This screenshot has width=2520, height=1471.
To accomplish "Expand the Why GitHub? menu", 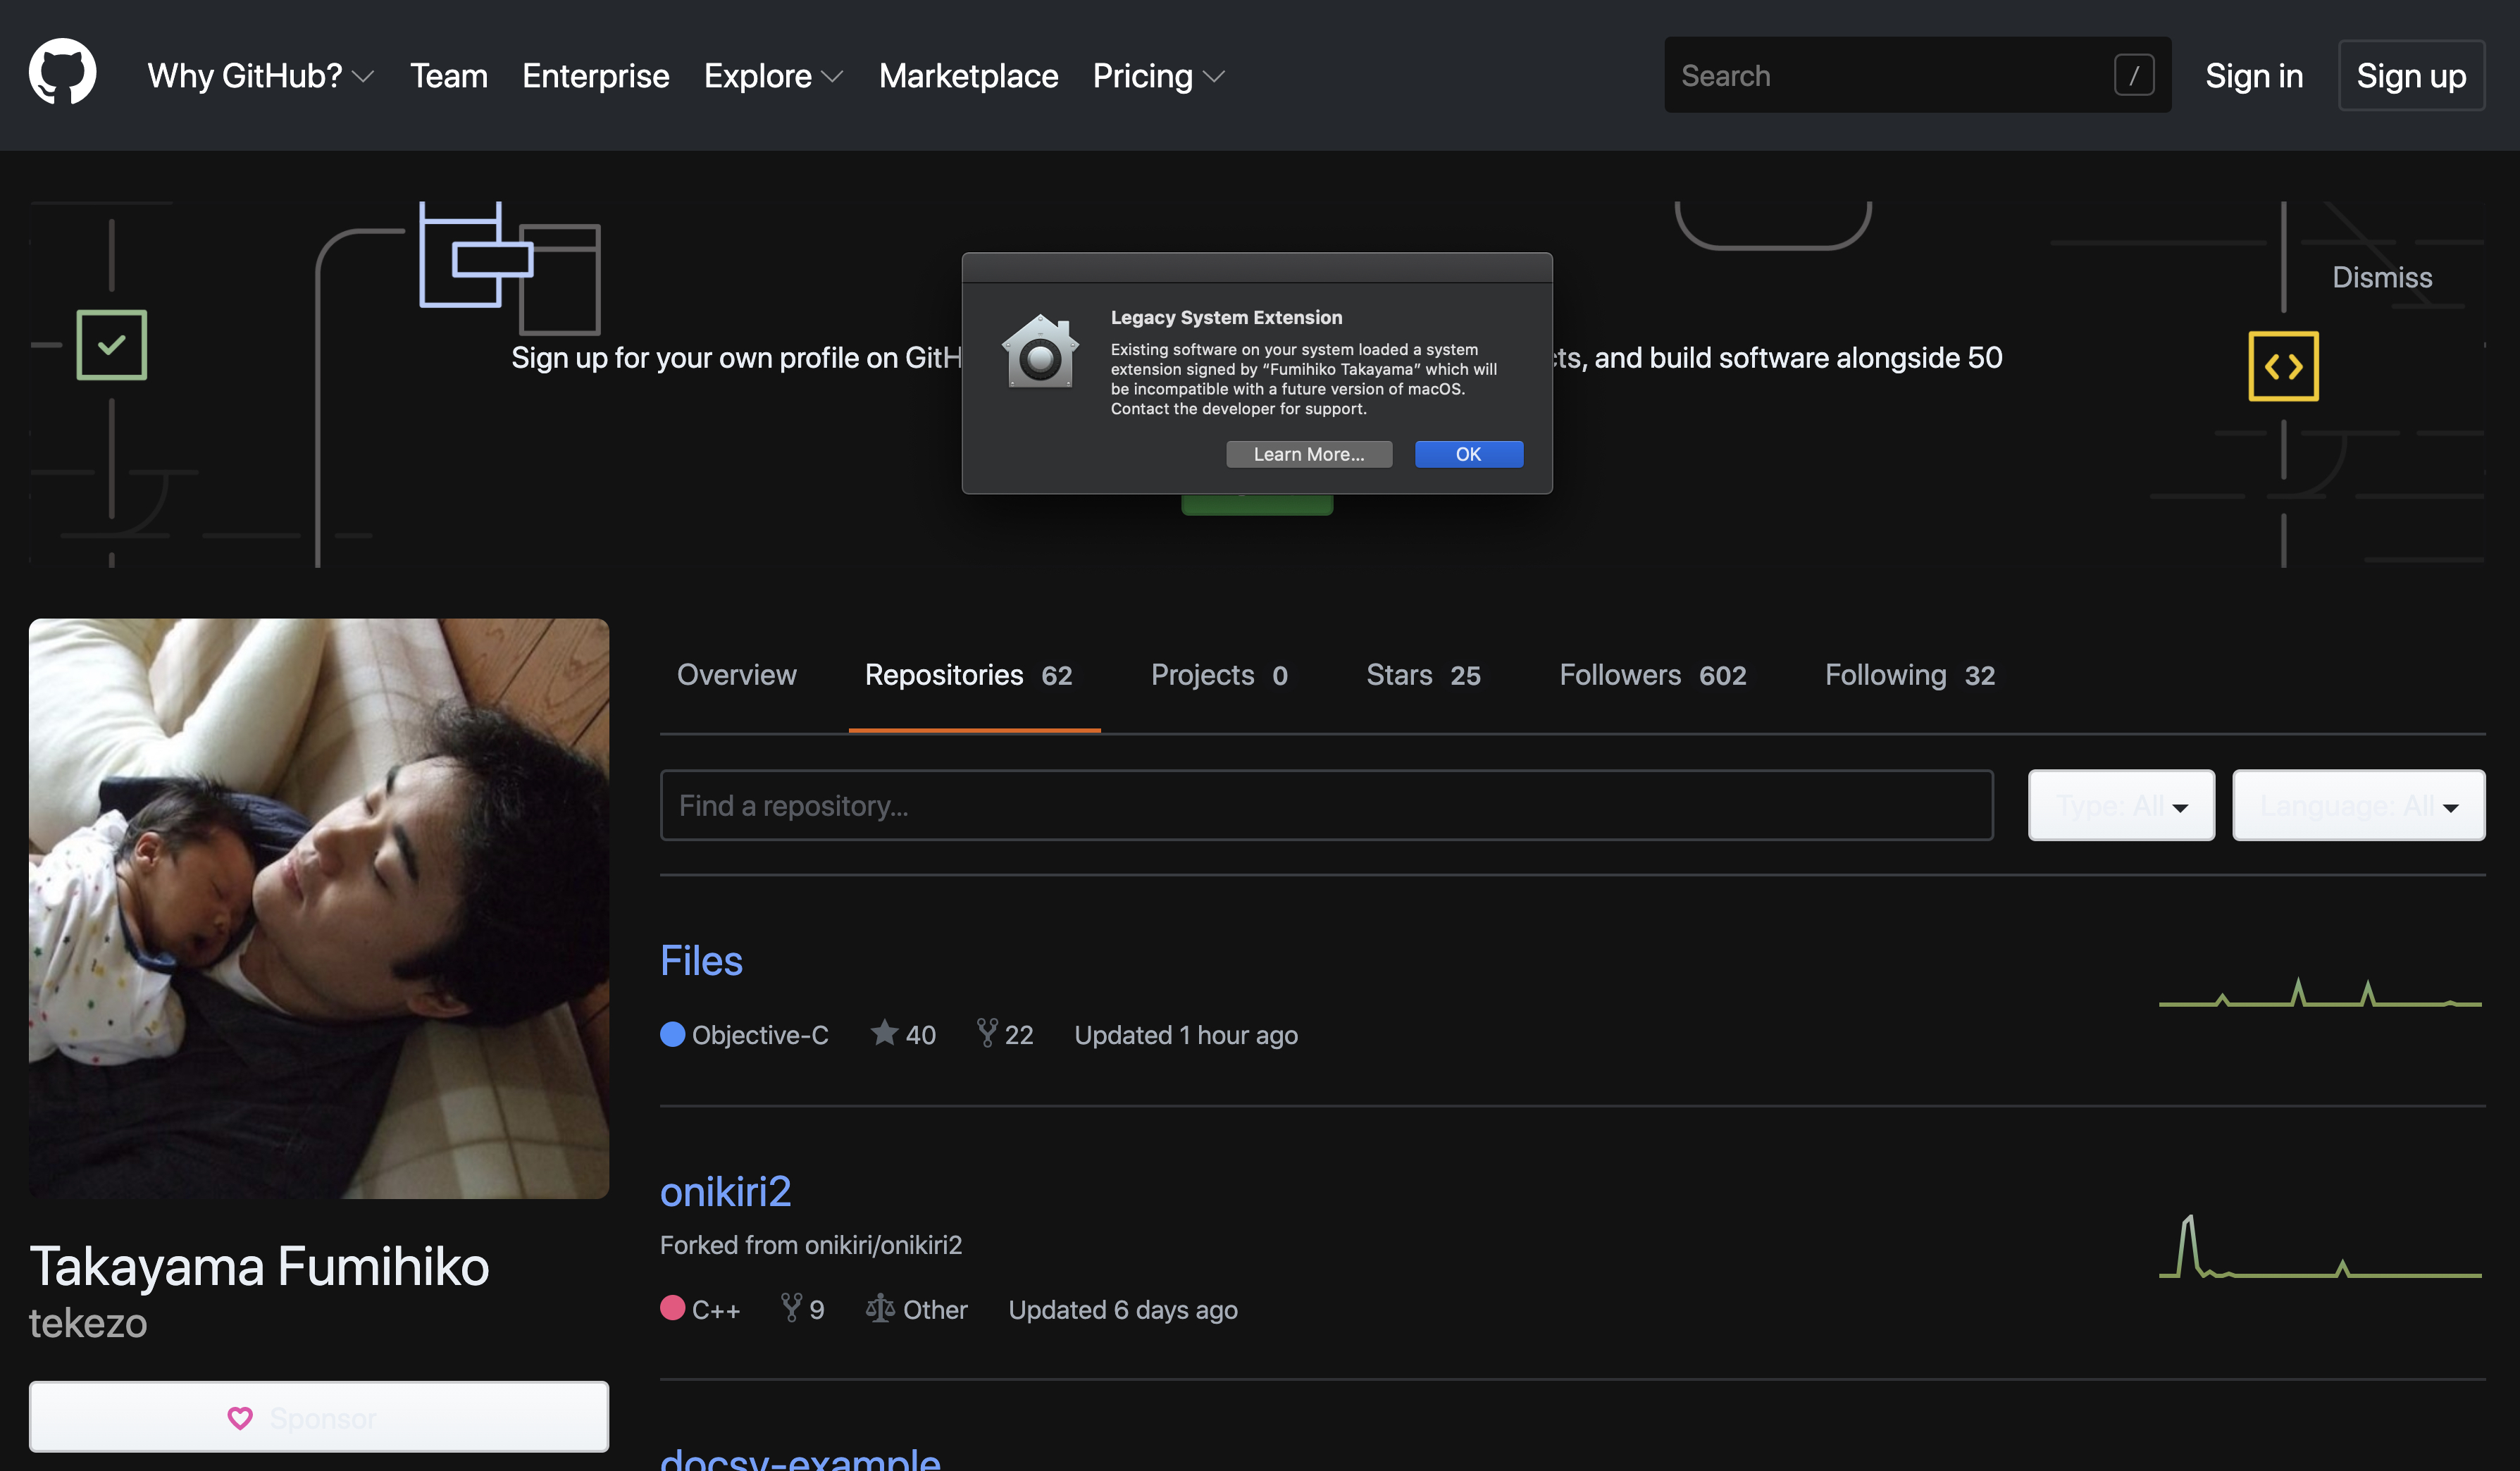I will tap(260, 76).
